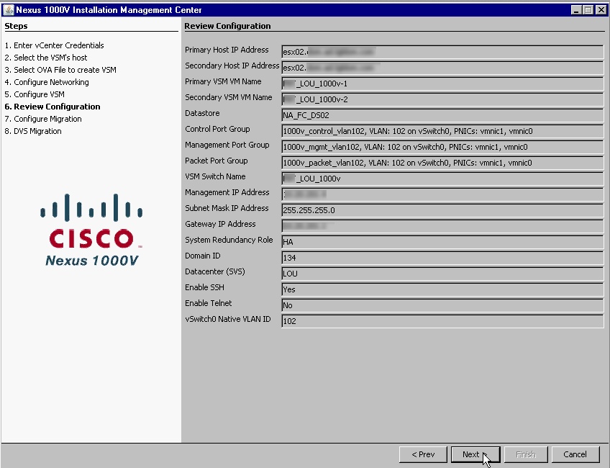Minimize the Installation Management Center window

pos(576,10)
